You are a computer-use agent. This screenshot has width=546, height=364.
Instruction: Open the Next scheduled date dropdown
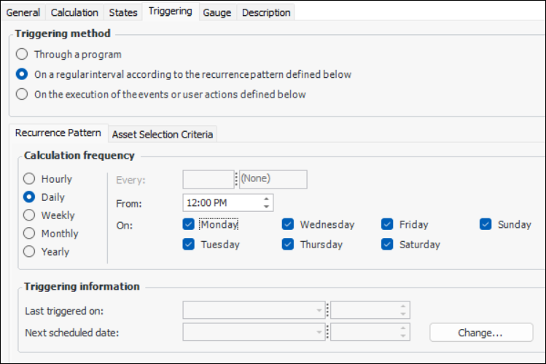[319, 333]
